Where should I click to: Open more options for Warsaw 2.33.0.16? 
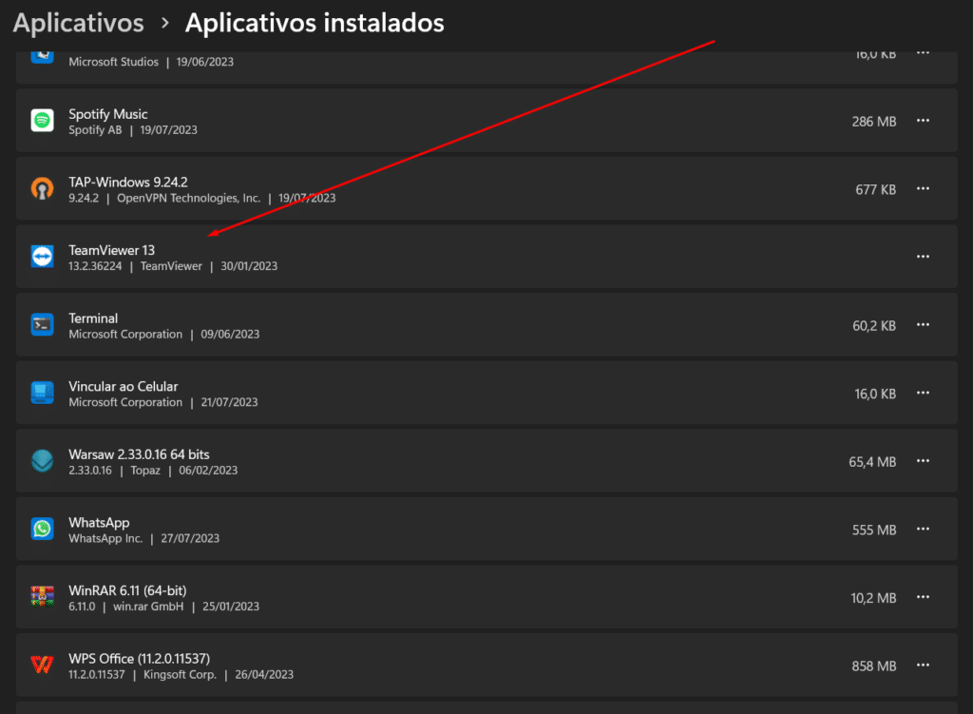(x=923, y=461)
